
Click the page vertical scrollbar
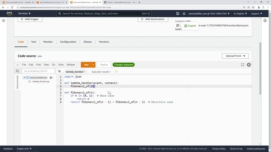tap(260, 68)
